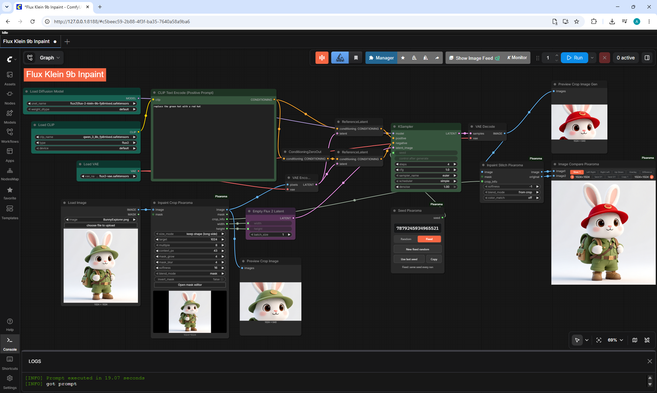Image resolution: width=657 pixels, height=393 pixels.
Task: Select the pointer tool in canvas controls
Action: [577, 340]
